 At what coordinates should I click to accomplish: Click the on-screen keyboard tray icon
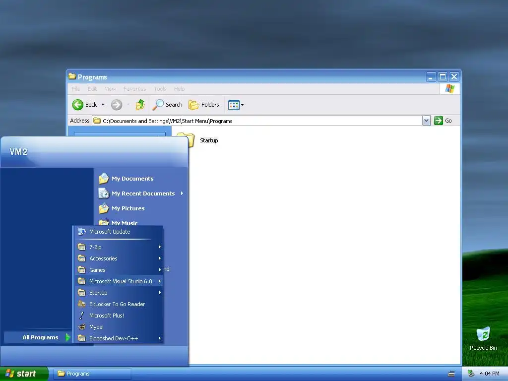coord(451,374)
